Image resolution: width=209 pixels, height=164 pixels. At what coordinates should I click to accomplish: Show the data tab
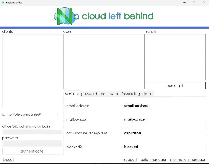point(147,94)
